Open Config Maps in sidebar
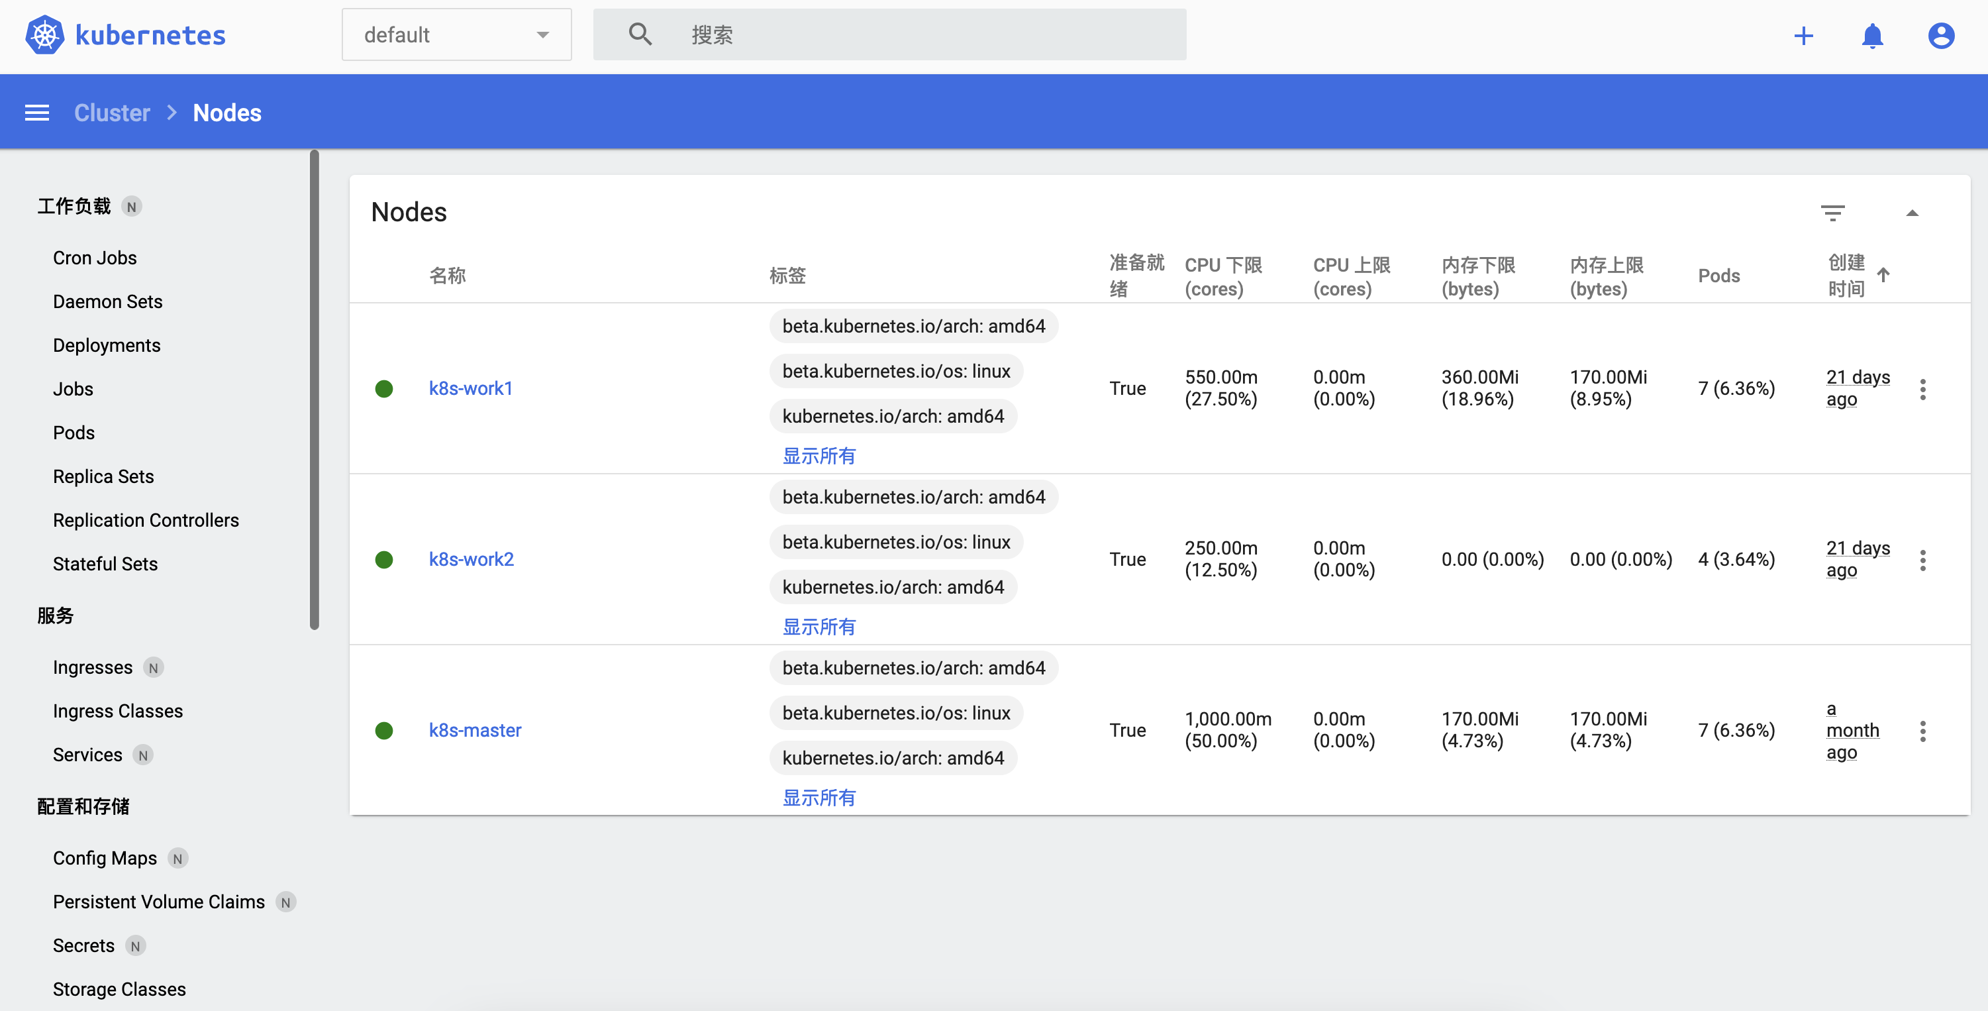 pyautogui.click(x=104, y=858)
